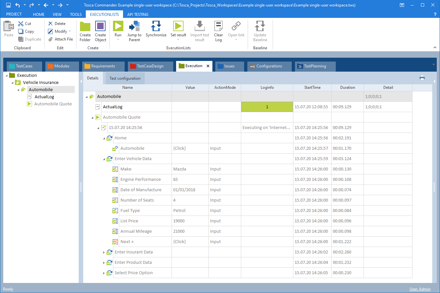Viewport: 440px width, 293px height.
Task: Click the Synchronize icon in ribbon
Action: point(156,27)
